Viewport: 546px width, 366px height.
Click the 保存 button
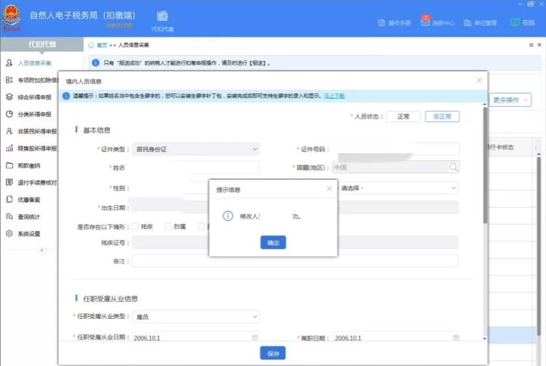(x=273, y=354)
